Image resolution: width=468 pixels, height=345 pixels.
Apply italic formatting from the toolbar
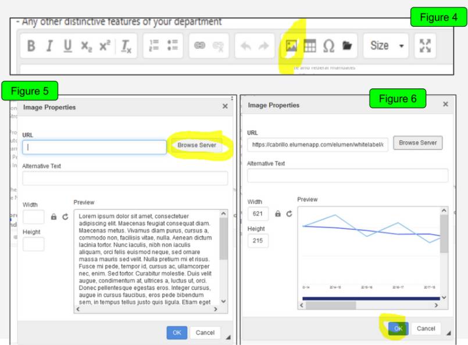click(49, 46)
